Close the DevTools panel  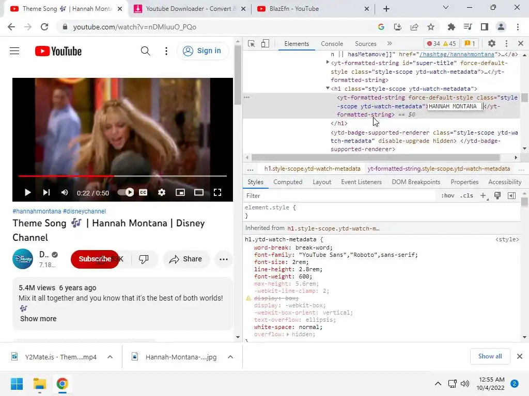(521, 43)
